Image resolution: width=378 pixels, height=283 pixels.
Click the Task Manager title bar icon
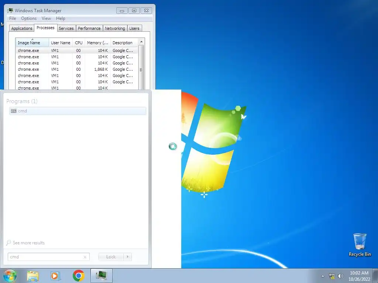coord(10,10)
